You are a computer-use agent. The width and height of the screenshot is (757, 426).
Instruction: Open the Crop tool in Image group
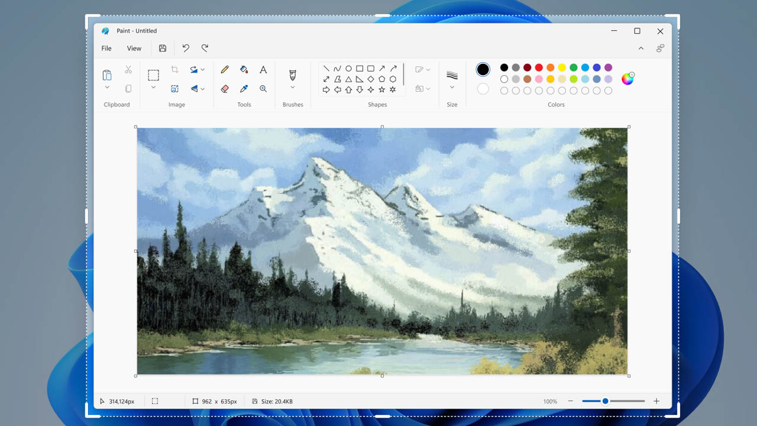tap(174, 69)
